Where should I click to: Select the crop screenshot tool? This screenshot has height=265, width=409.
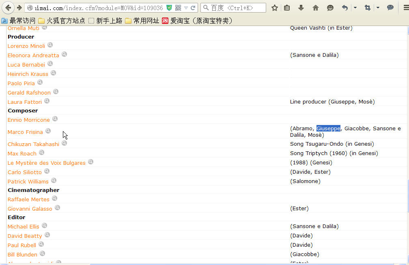[x=368, y=8]
